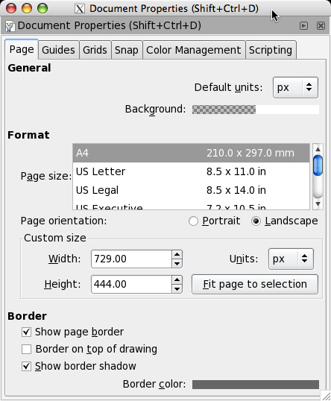Decrease Height value with the down arrow
331x401 pixels.
point(177,289)
